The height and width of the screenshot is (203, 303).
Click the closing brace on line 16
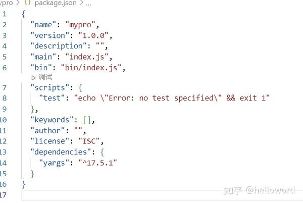click(23, 184)
